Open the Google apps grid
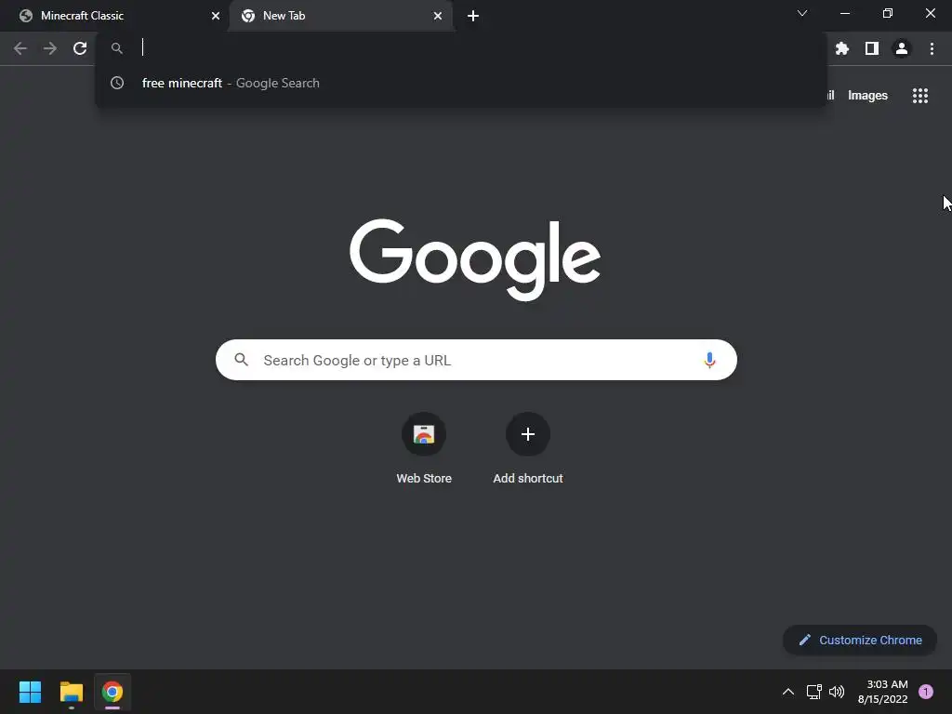The image size is (952, 714). [x=919, y=96]
